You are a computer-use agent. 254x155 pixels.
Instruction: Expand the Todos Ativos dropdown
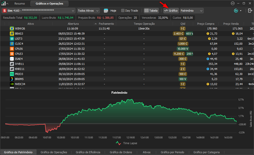coord(88,11)
